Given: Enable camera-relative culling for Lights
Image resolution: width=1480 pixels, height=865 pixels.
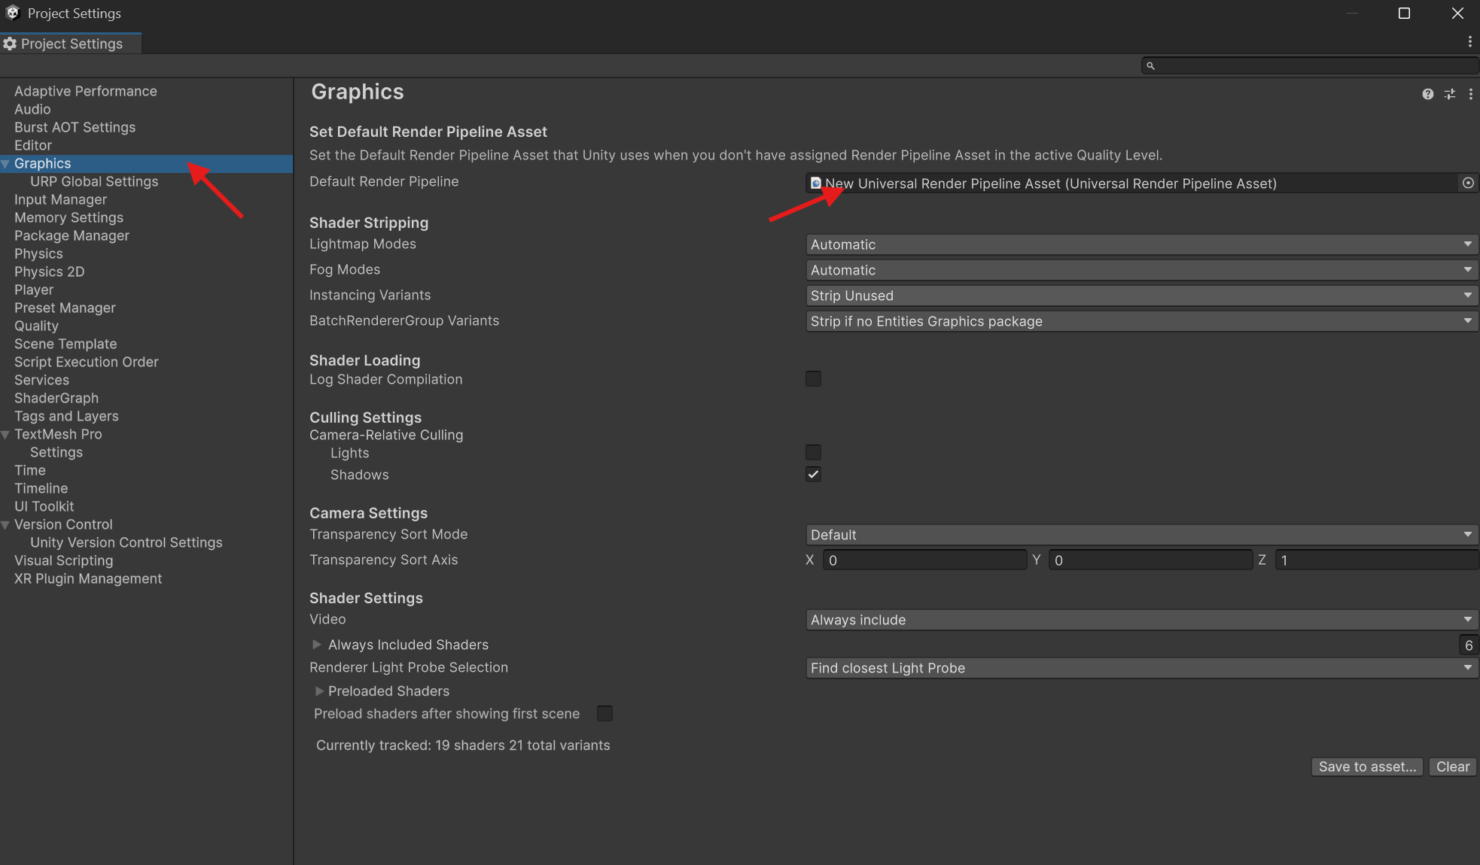Looking at the screenshot, I should coord(813,452).
